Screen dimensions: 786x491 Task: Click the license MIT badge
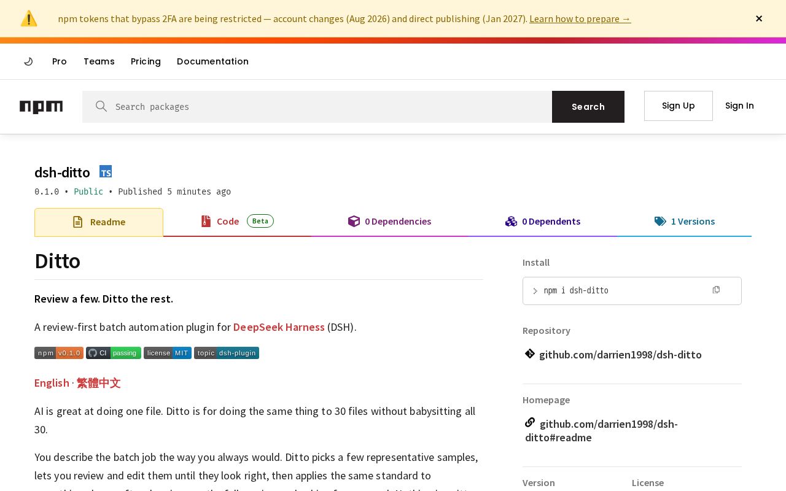click(x=168, y=353)
